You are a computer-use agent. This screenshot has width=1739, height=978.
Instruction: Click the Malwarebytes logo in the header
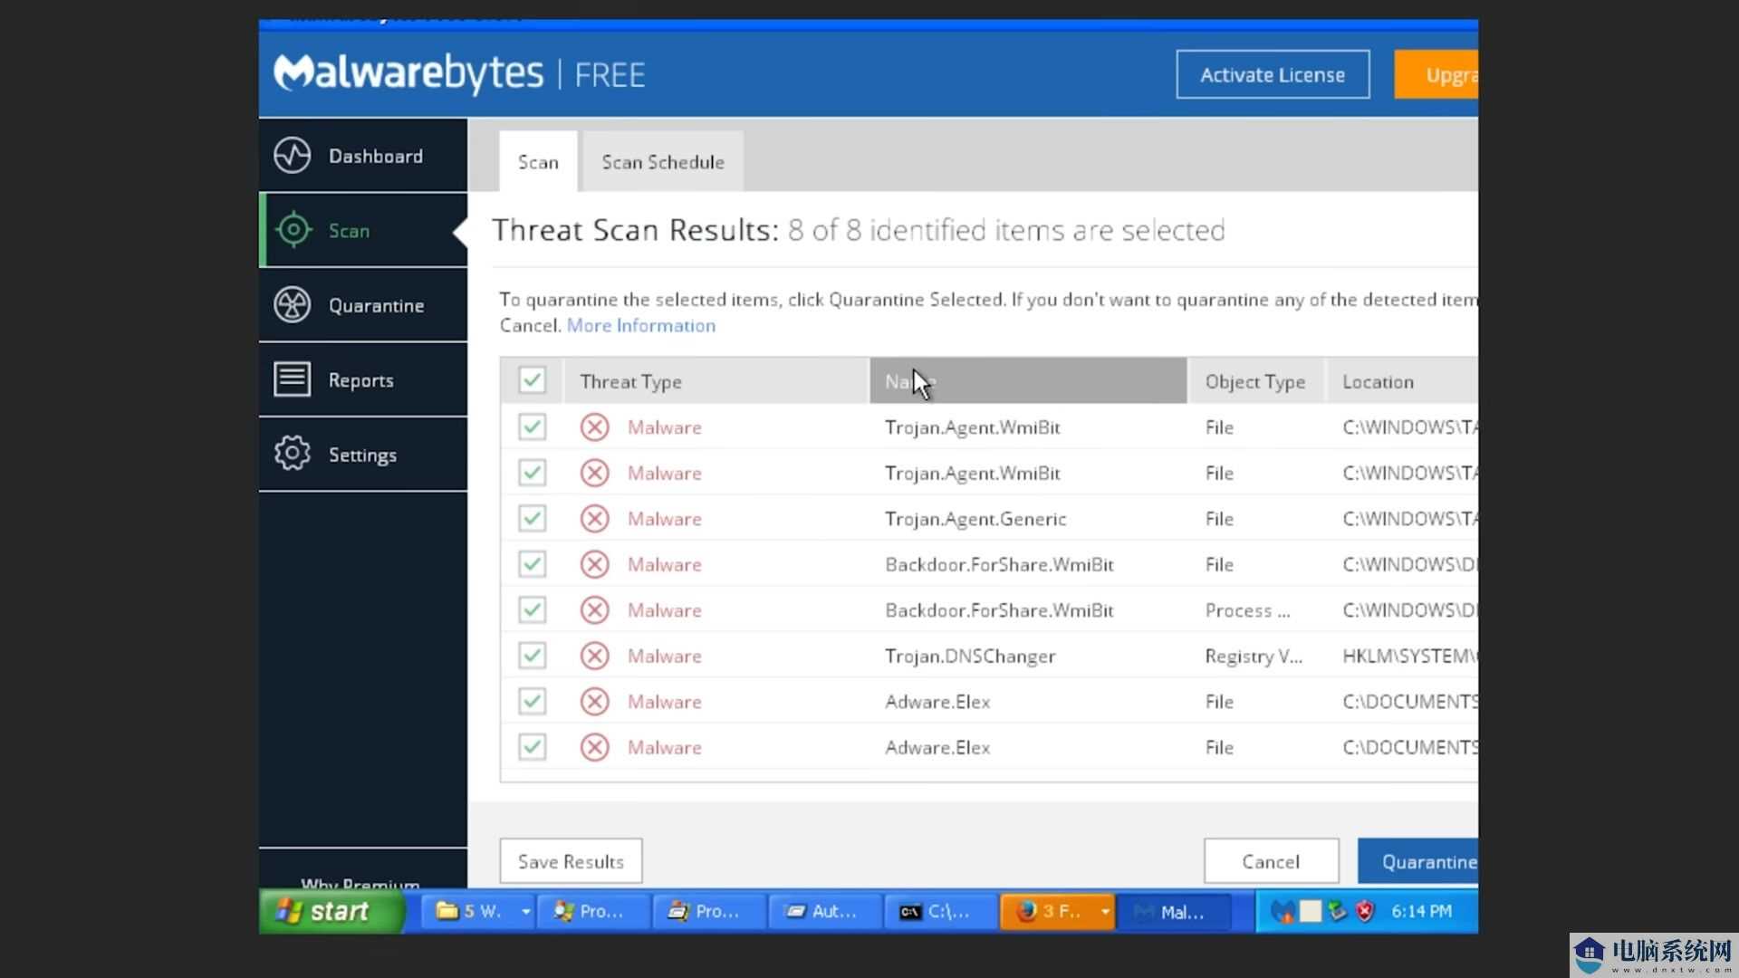click(408, 73)
